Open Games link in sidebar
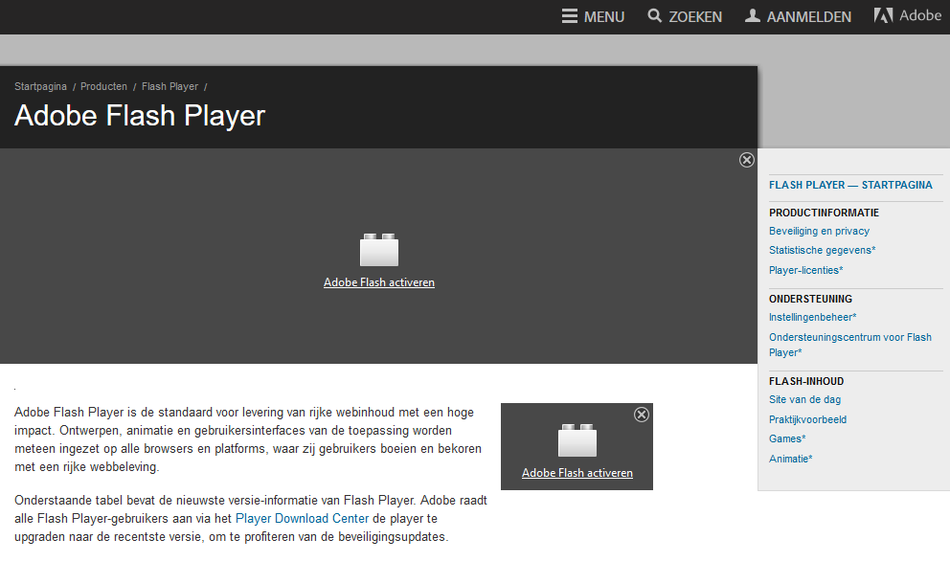The width and height of the screenshot is (950, 562). [787, 439]
